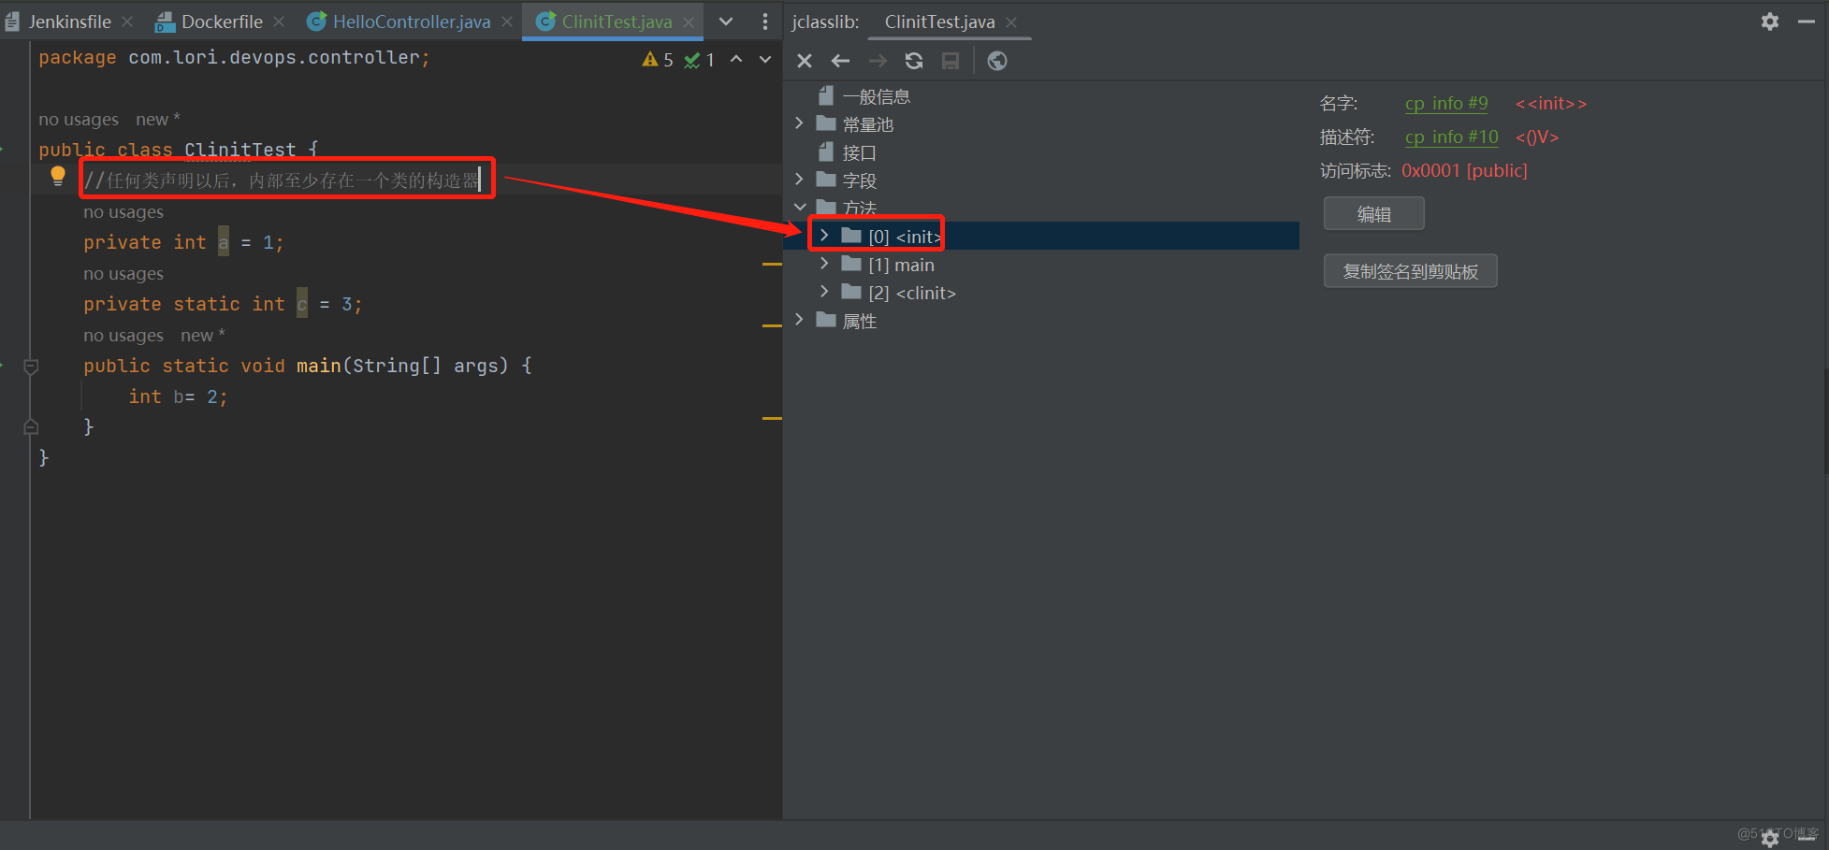Go back in jclasslib navigation
The width and height of the screenshot is (1829, 850).
840,61
